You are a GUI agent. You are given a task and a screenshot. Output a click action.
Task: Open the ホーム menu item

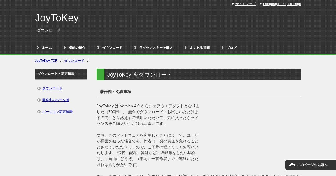[47, 48]
